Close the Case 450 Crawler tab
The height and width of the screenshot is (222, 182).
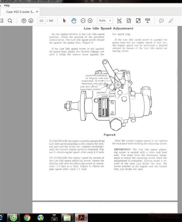tap(37, 12)
